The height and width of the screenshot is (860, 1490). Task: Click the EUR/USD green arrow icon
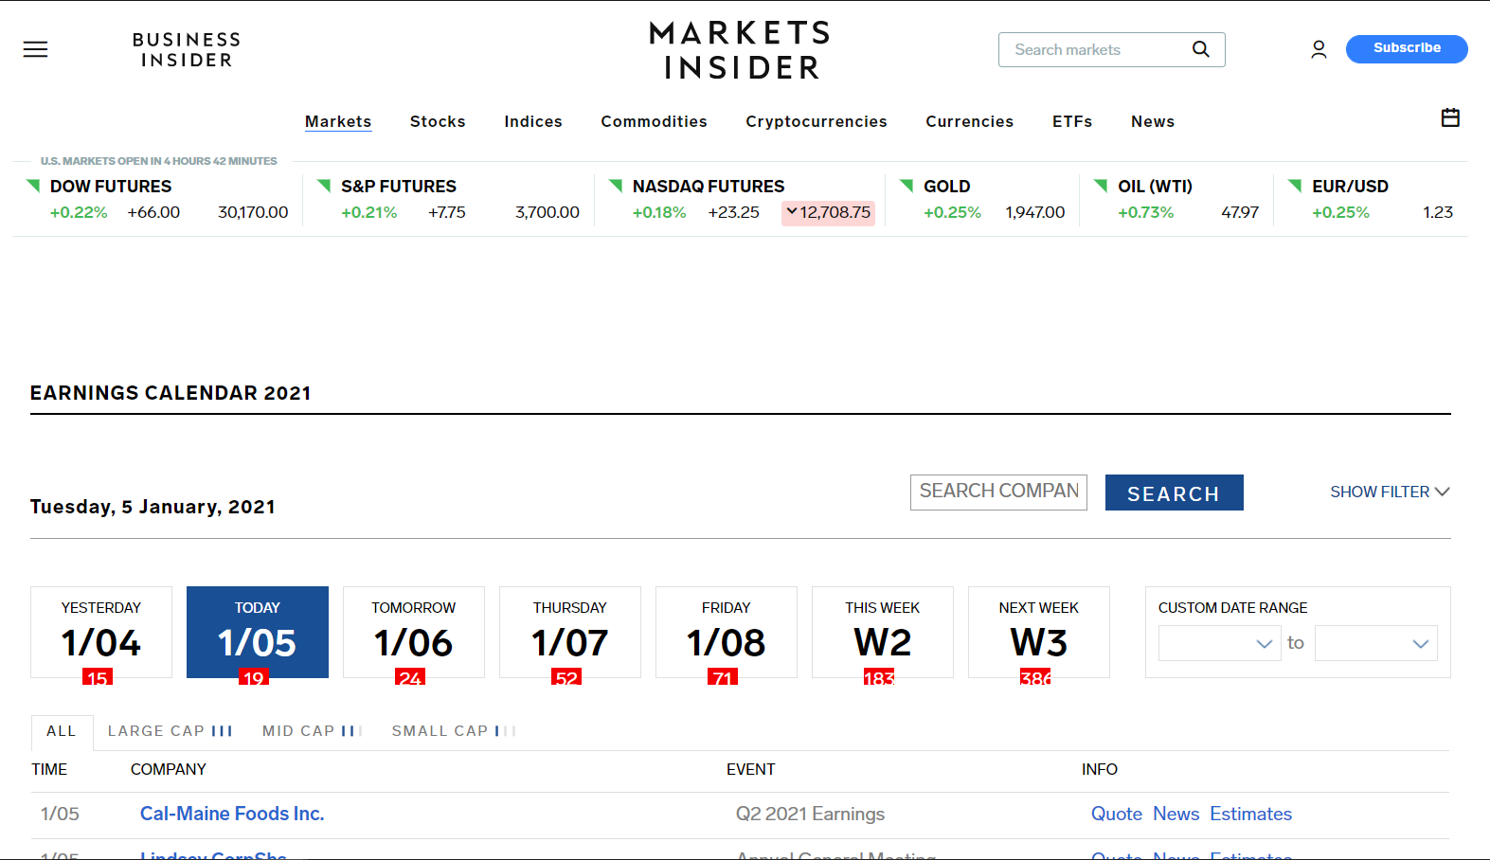tap(1295, 185)
